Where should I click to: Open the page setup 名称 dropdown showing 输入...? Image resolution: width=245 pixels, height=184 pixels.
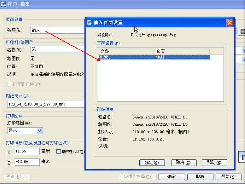tap(56, 30)
